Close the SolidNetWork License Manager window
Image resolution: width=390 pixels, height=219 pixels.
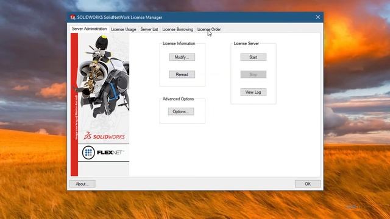click(x=318, y=17)
